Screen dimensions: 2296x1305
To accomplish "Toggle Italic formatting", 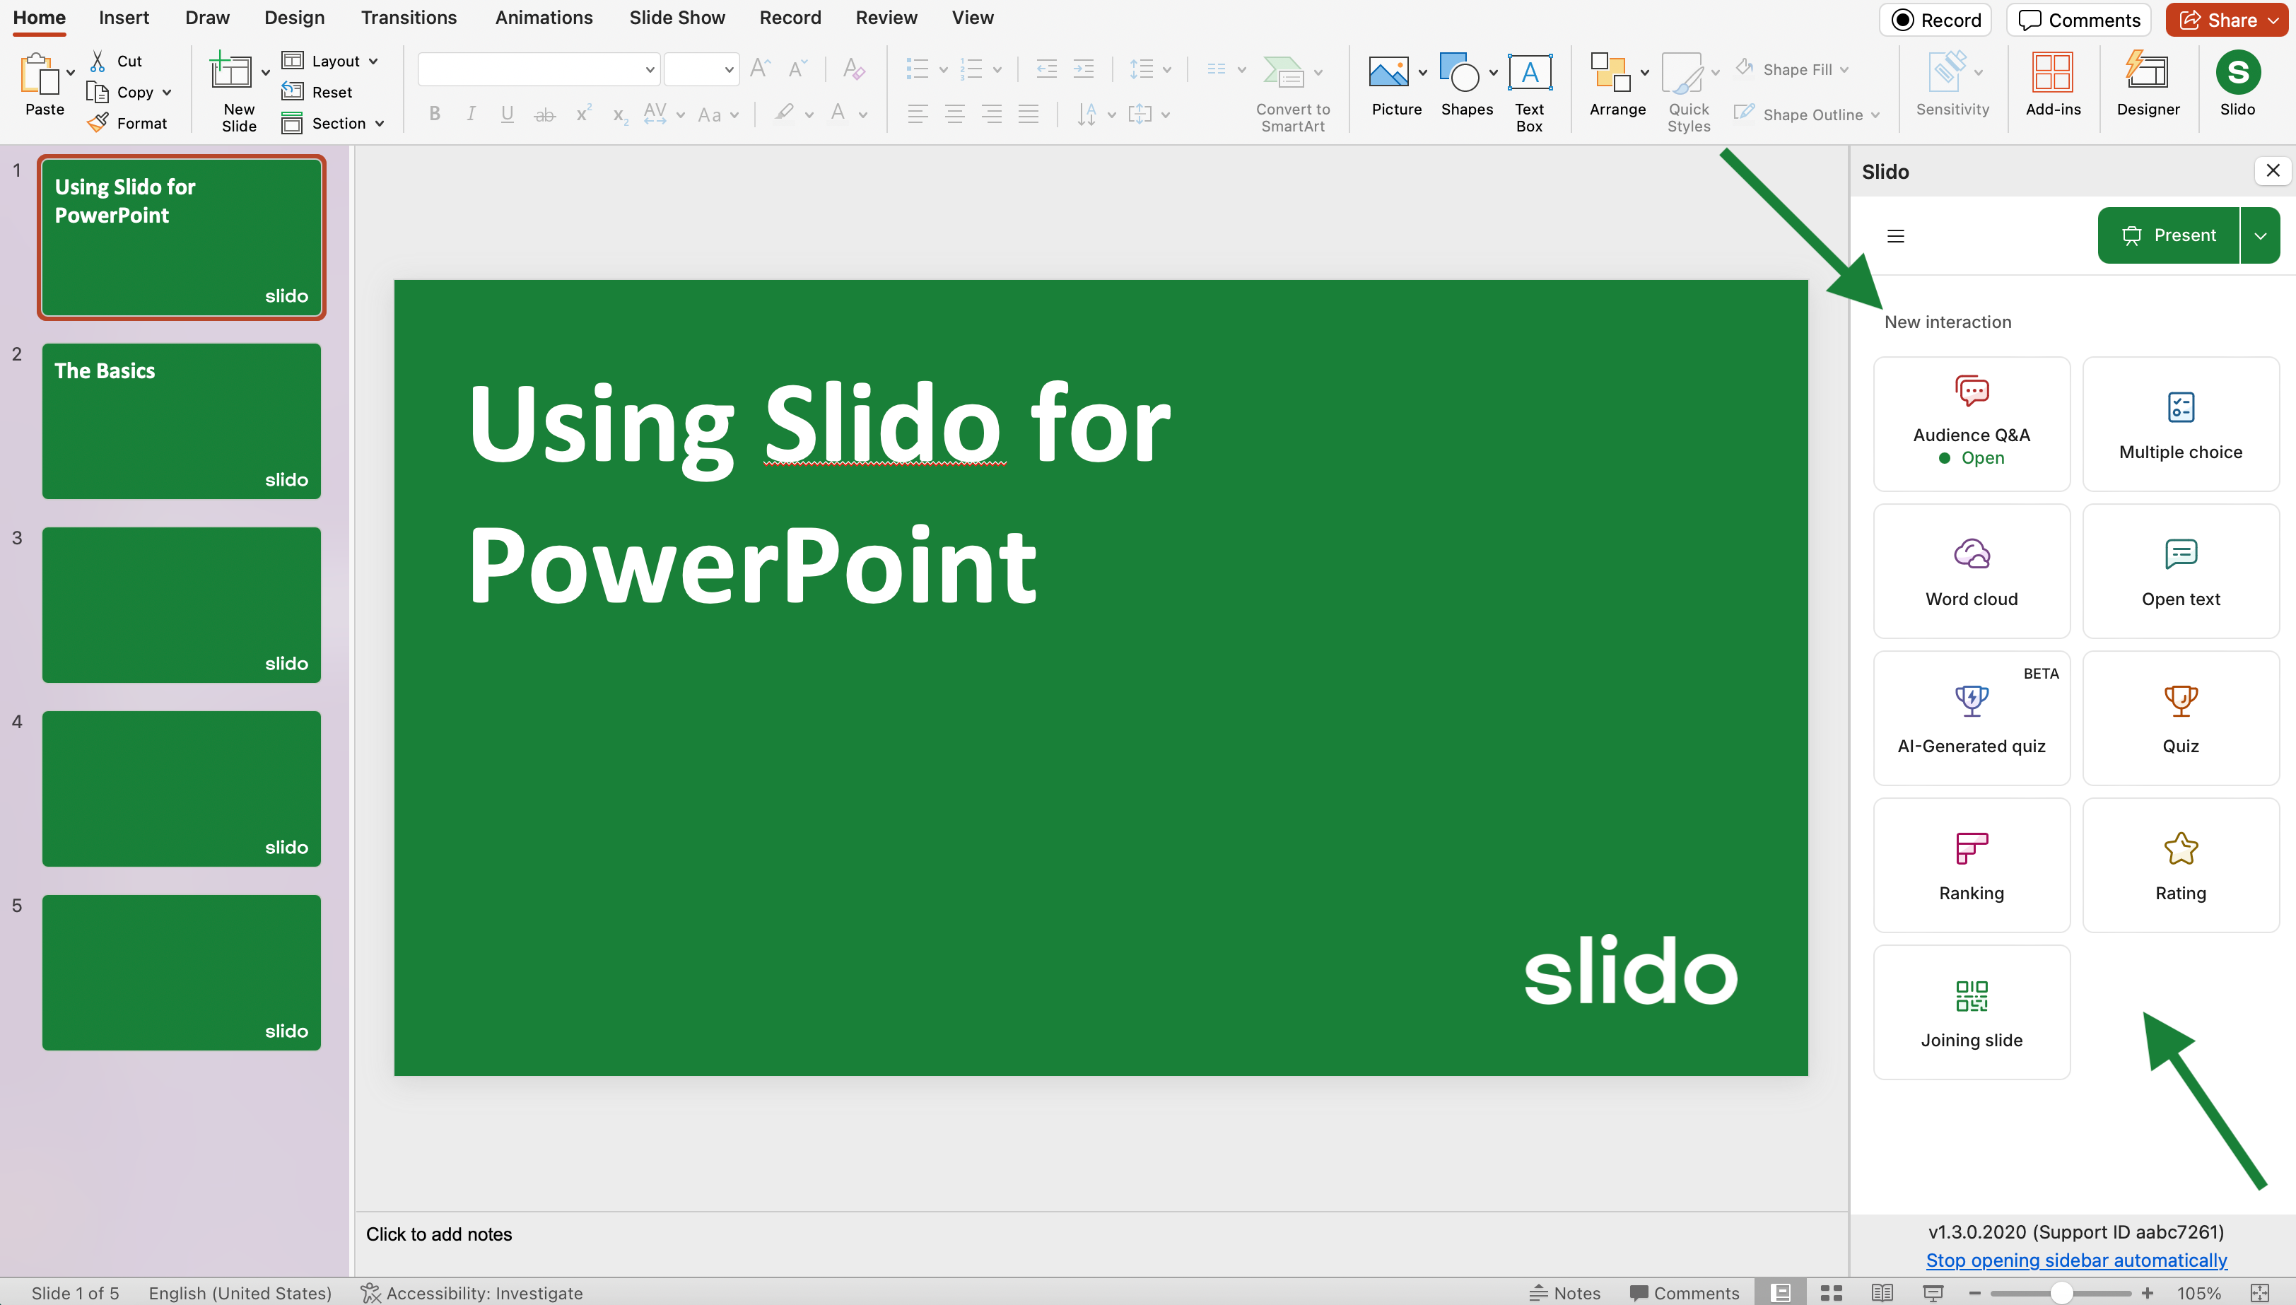I will point(471,114).
